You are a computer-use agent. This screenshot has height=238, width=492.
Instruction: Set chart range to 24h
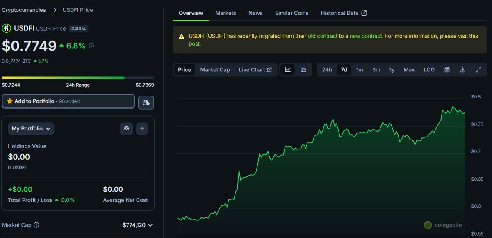[327, 70]
